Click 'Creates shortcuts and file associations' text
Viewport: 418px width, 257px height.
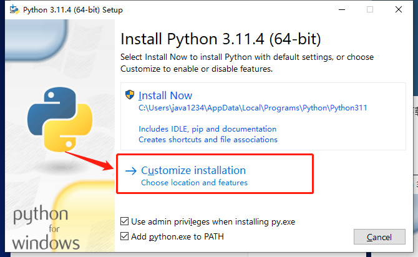pyautogui.click(x=208, y=140)
